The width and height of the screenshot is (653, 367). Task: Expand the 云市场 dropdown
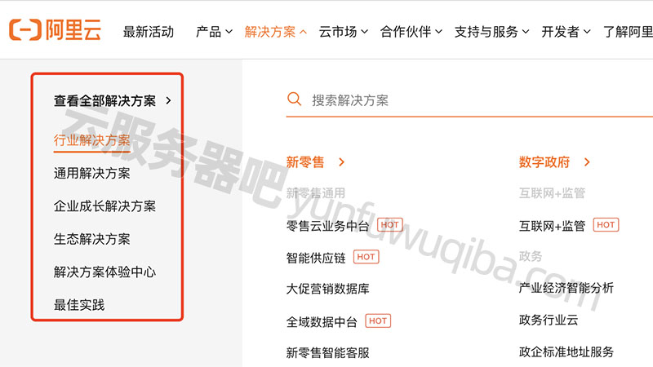point(343,32)
